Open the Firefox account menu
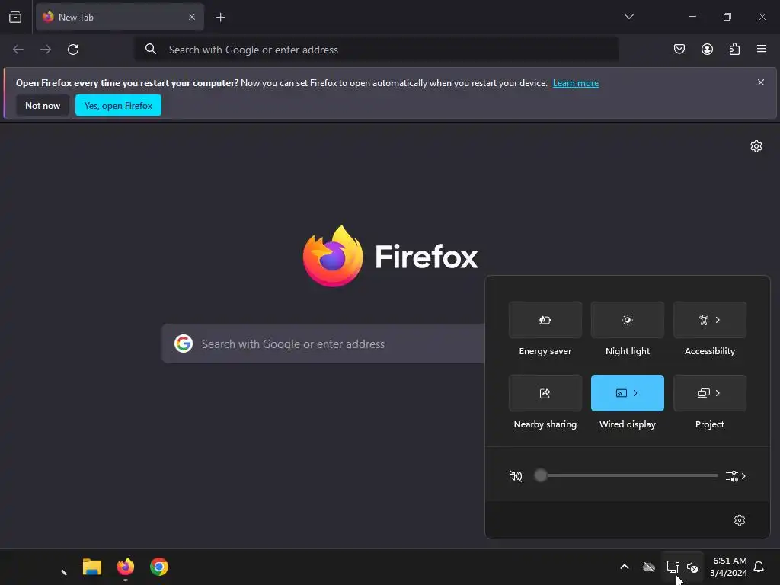The image size is (780, 585). click(707, 49)
